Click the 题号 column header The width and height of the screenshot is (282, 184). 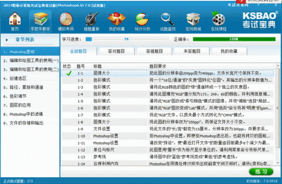coord(80,66)
